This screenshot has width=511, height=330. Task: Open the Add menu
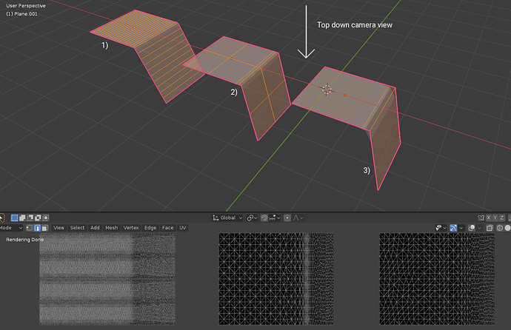pos(95,228)
